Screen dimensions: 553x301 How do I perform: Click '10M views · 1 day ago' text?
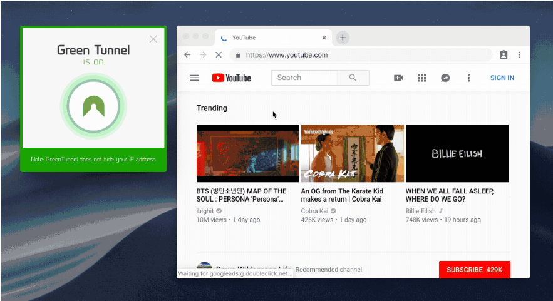(228, 220)
